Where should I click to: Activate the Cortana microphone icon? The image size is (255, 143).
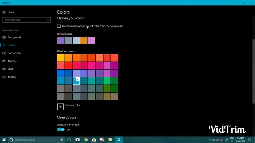(62, 139)
